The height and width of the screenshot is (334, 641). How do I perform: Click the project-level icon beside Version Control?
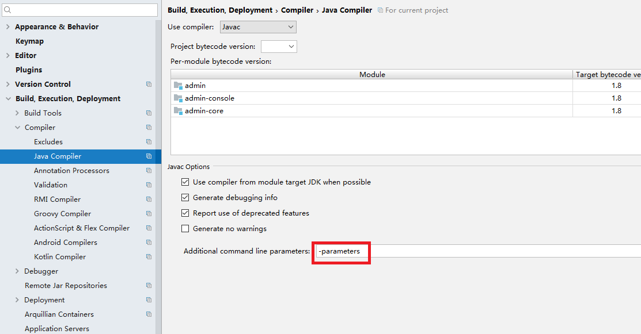pos(149,85)
